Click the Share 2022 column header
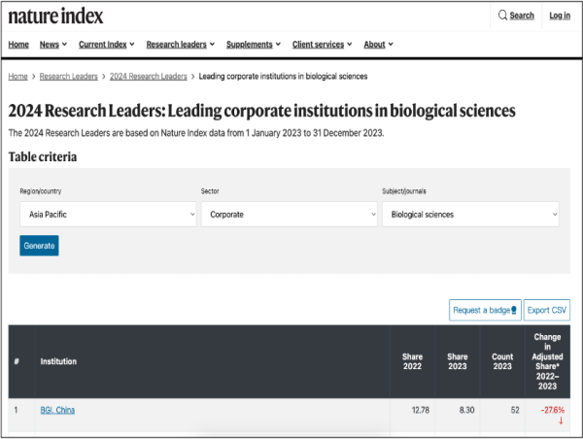The image size is (583, 439). pyautogui.click(x=412, y=361)
